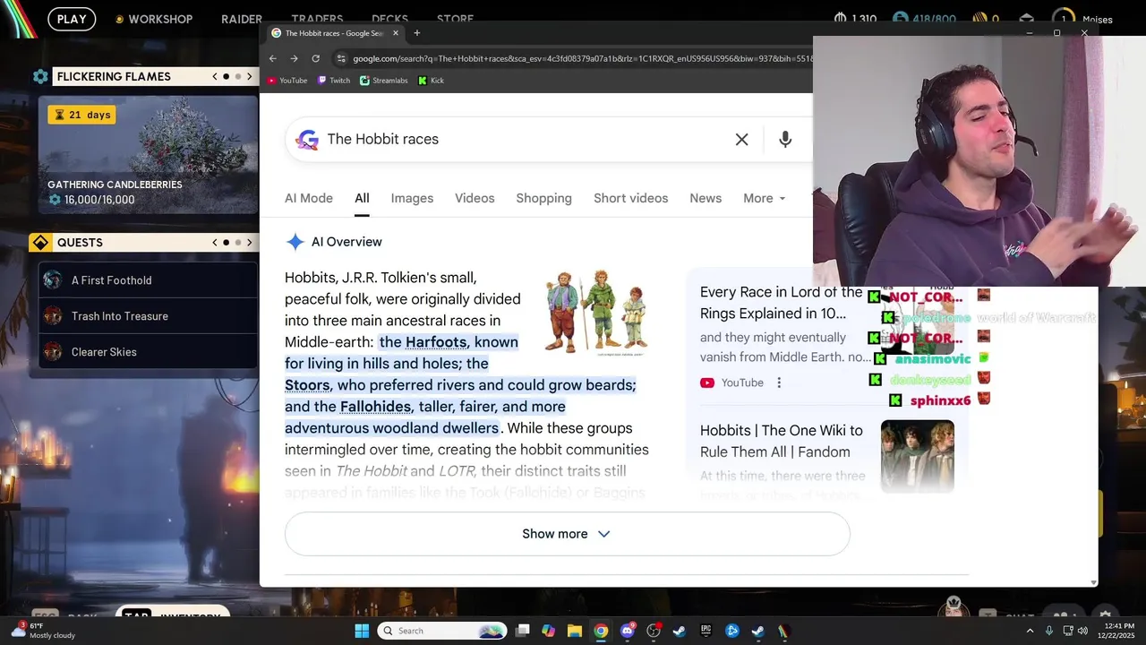Expand AI Overview with Show more

[567, 534]
